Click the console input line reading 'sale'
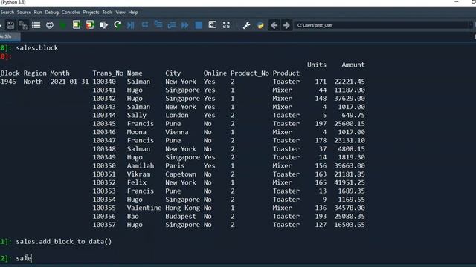 (x=24, y=258)
